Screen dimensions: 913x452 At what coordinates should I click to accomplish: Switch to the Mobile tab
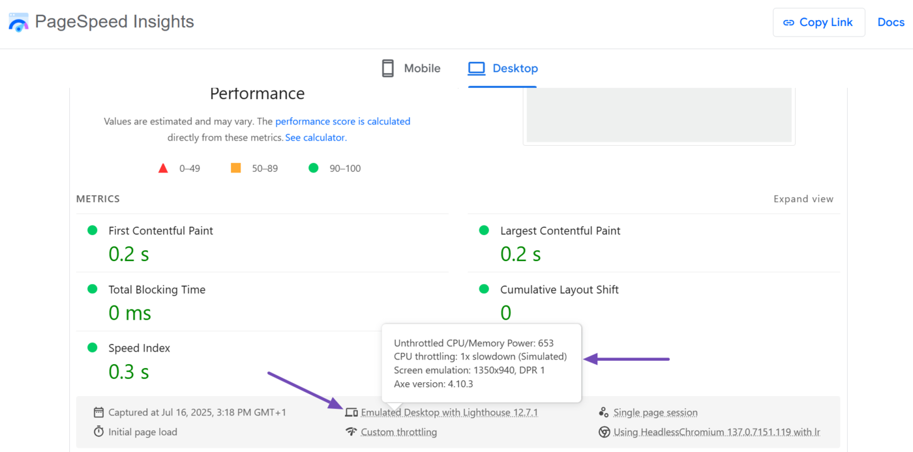pos(411,68)
